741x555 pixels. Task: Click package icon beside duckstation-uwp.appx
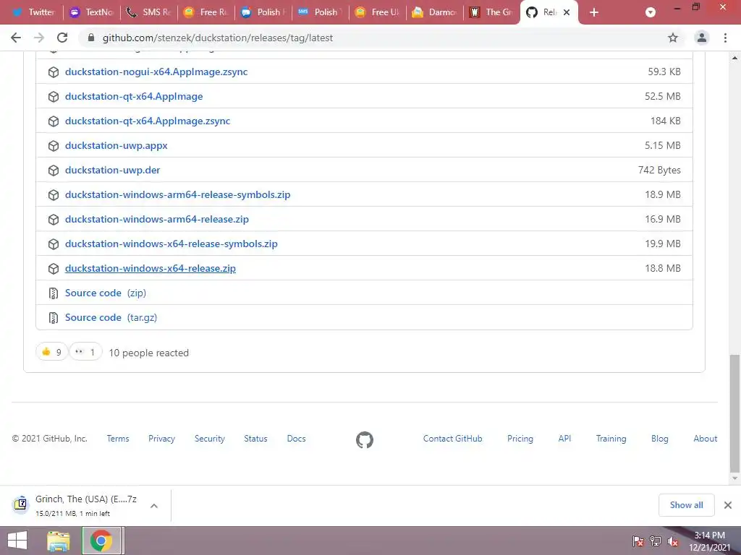pyautogui.click(x=54, y=146)
